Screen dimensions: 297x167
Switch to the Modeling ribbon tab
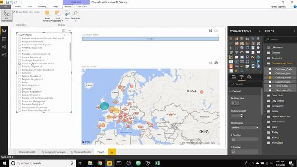point(42,6)
